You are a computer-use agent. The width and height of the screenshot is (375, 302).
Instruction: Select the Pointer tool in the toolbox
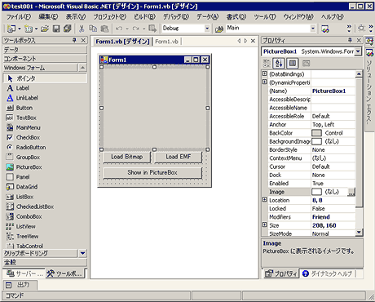(x=45, y=78)
